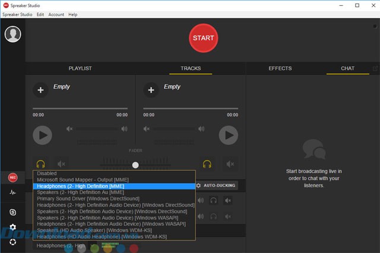Click the red REC sidebar icon

(x=12, y=177)
